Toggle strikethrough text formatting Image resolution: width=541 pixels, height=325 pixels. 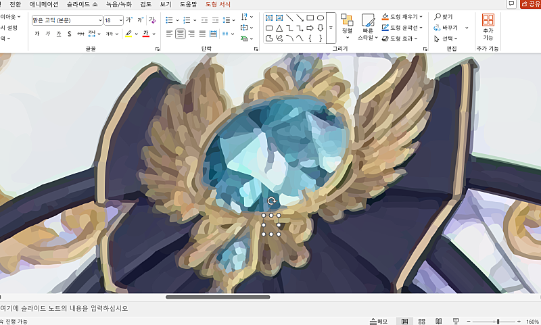tap(80, 34)
